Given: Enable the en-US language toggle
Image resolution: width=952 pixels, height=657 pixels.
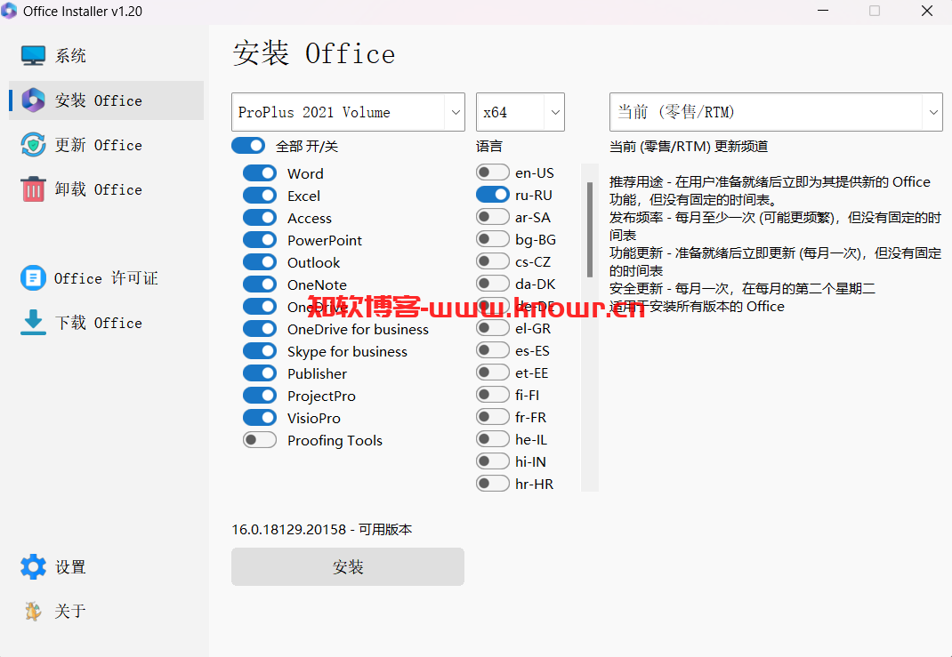Looking at the screenshot, I should (x=492, y=172).
